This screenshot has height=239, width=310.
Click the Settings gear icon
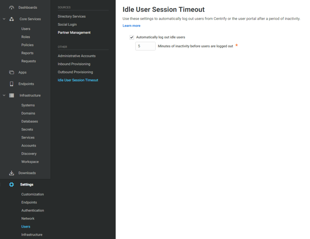click(x=11, y=185)
